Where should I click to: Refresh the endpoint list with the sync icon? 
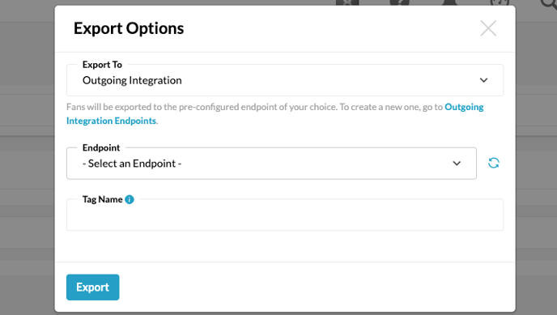[x=493, y=163]
